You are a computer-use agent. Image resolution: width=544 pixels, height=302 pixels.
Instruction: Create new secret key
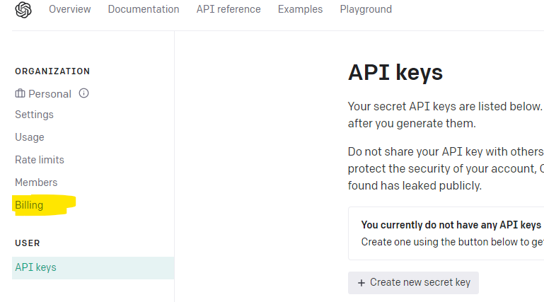(x=413, y=283)
